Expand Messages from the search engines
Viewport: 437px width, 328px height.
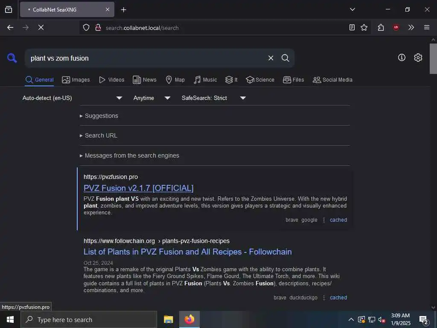point(129,155)
